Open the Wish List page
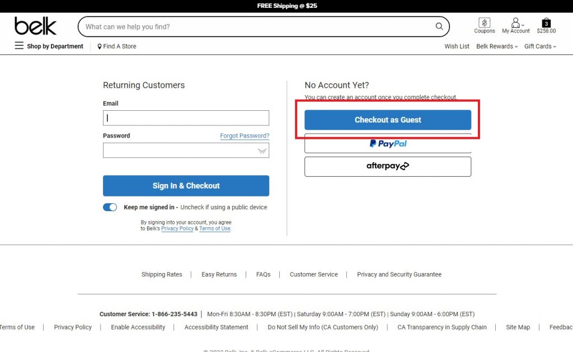The height and width of the screenshot is (352, 573). tap(457, 46)
